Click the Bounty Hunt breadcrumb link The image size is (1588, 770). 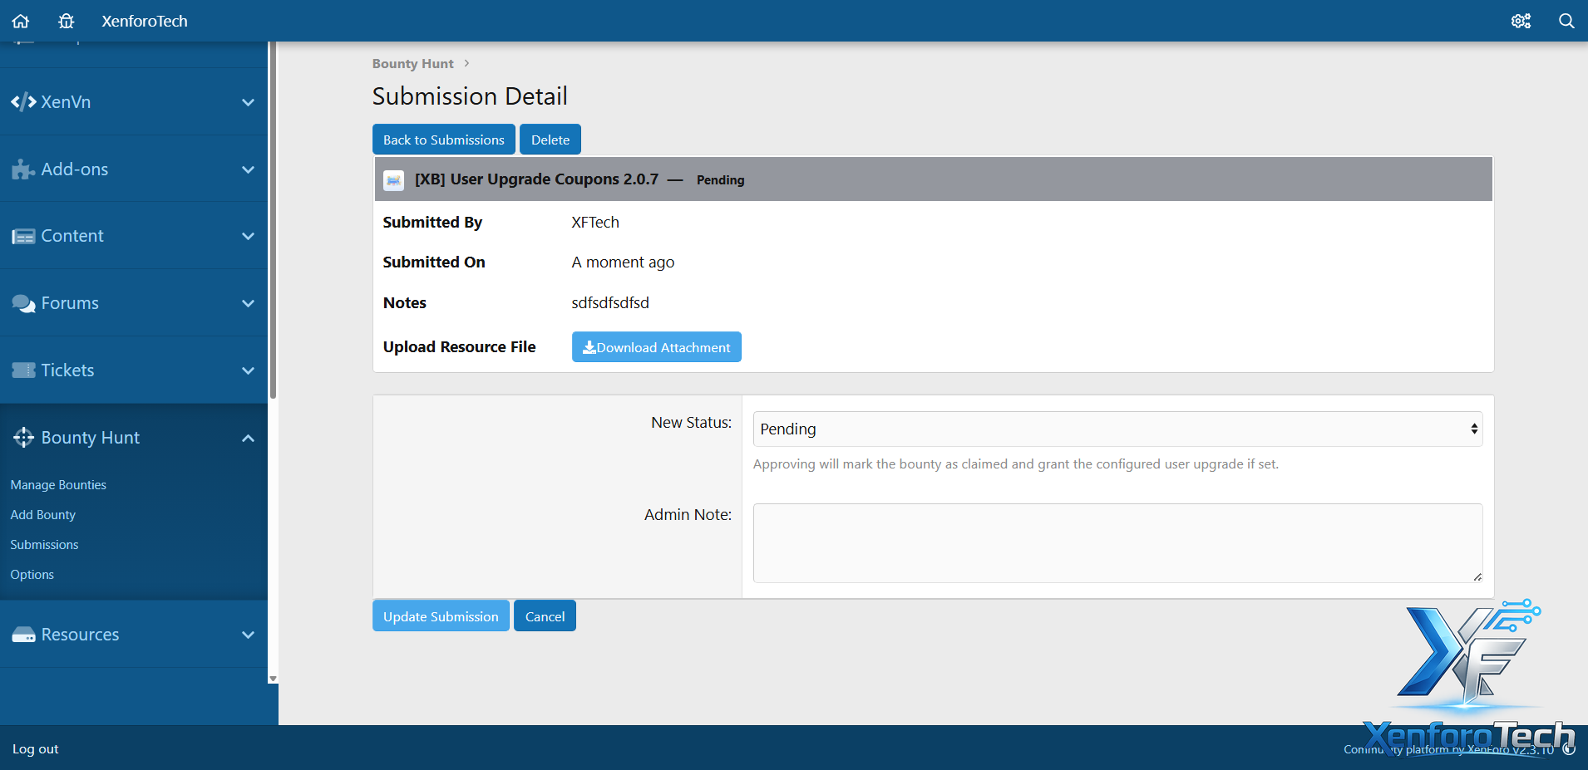pos(412,64)
